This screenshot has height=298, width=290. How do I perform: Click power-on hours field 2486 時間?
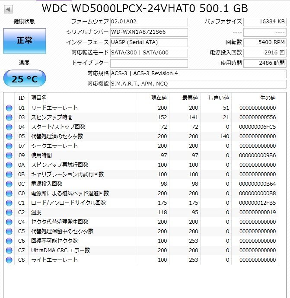pyautogui.click(x=265, y=63)
